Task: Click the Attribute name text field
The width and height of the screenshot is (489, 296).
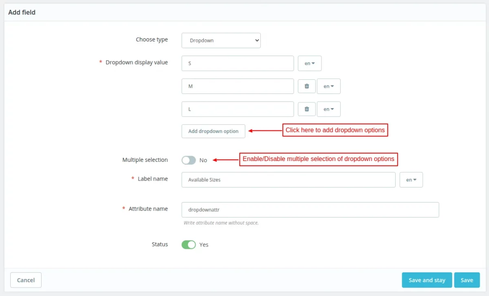Action: point(310,210)
